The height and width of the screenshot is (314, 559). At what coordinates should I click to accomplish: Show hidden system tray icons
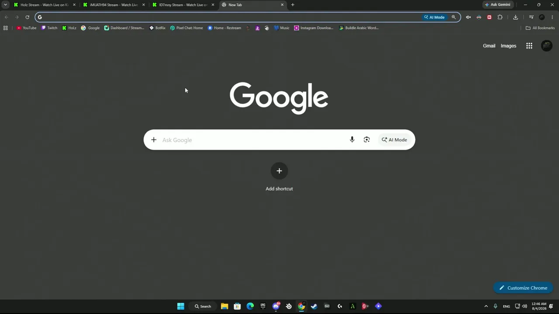coord(486,306)
